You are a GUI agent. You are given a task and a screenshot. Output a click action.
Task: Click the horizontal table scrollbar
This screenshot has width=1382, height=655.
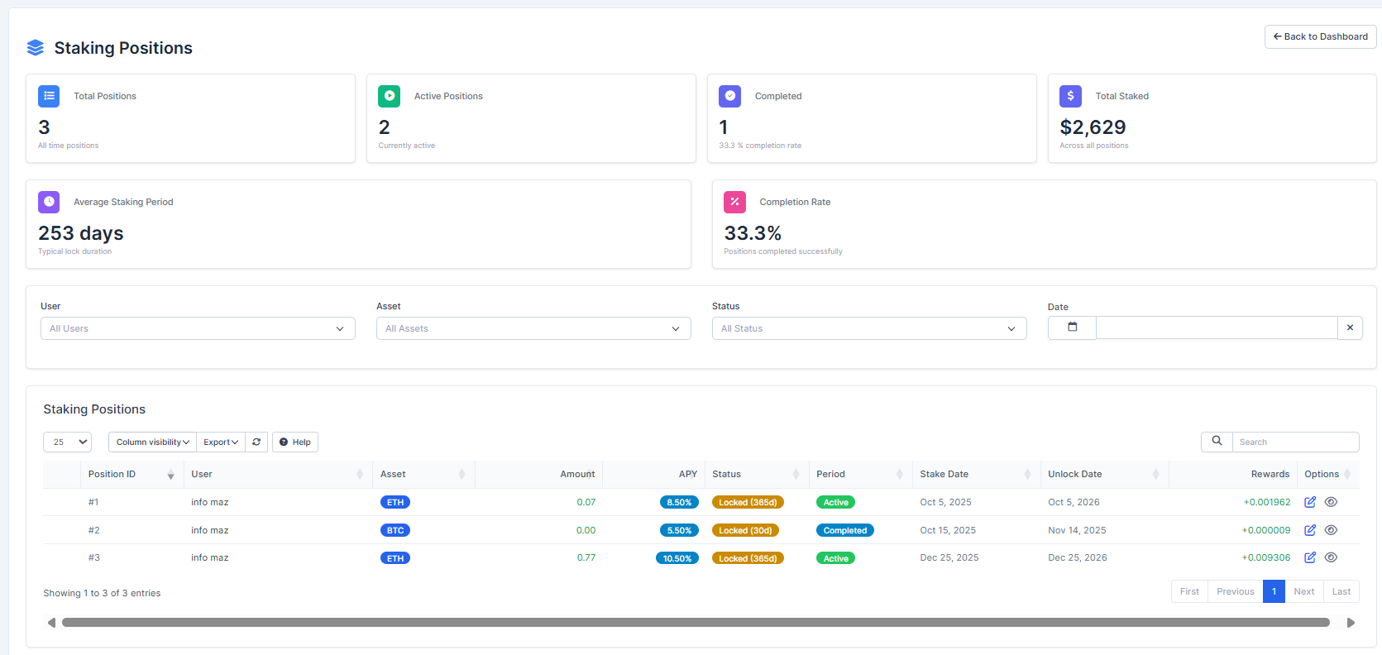click(695, 623)
